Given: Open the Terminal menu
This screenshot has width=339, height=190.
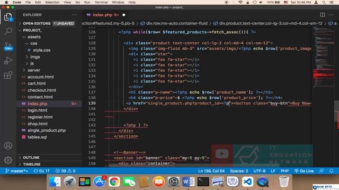Looking at the screenshot, I should pyautogui.click(x=101, y=2).
